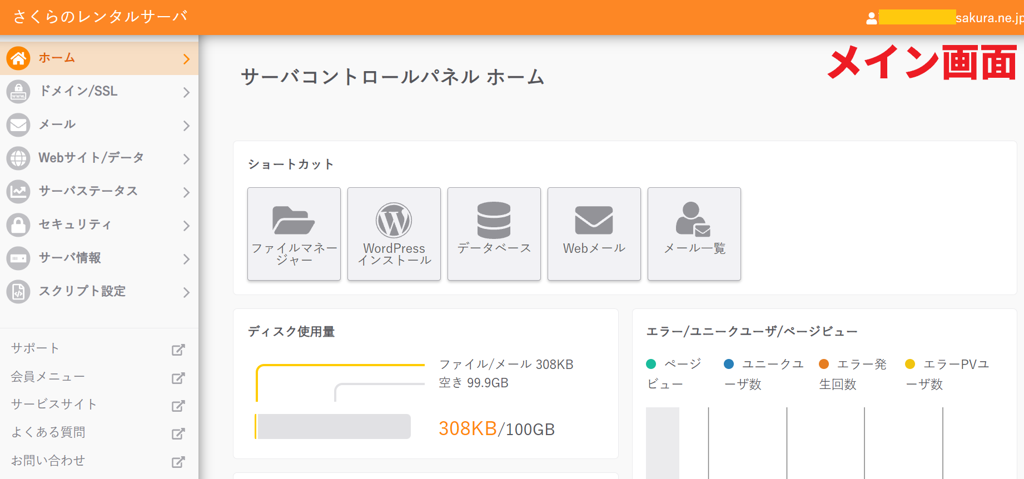Click the external link icon beside サポート
The width and height of the screenshot is (1024, 479).
pyautogui.click(x=178, y=350)
